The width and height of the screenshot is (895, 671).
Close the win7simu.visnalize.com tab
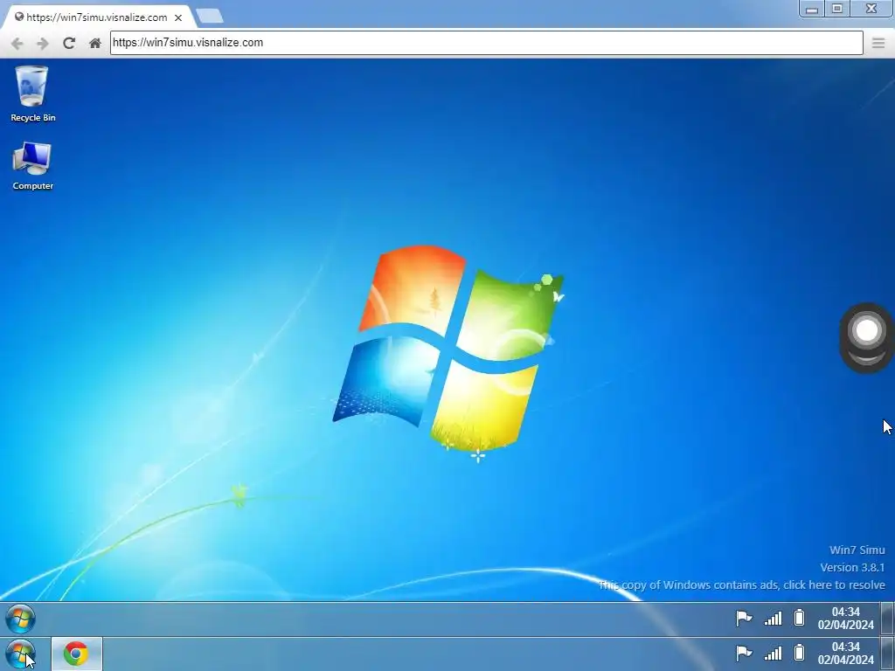(x=178, y=17)
